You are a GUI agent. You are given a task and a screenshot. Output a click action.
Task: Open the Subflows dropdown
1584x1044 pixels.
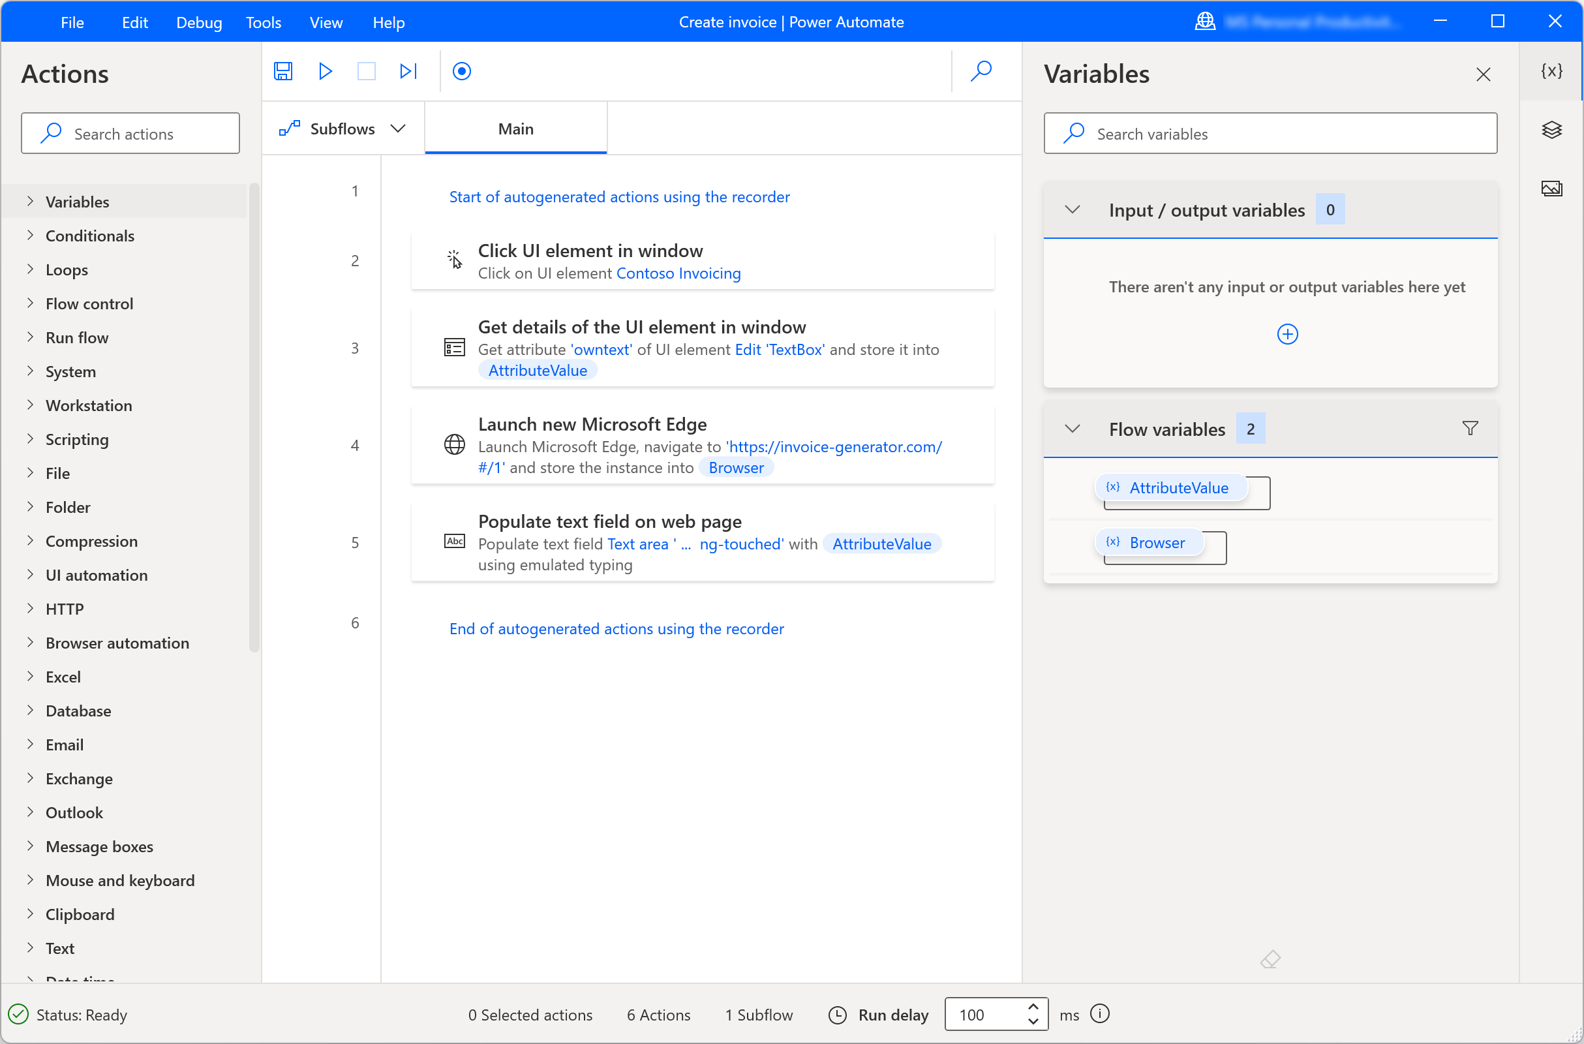tap(397, 128)
